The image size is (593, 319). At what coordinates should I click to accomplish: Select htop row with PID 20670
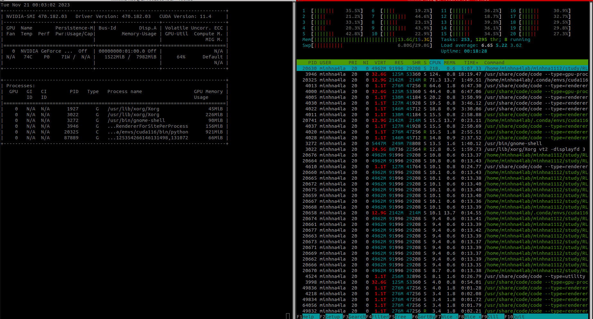click(x=443, y=271)
